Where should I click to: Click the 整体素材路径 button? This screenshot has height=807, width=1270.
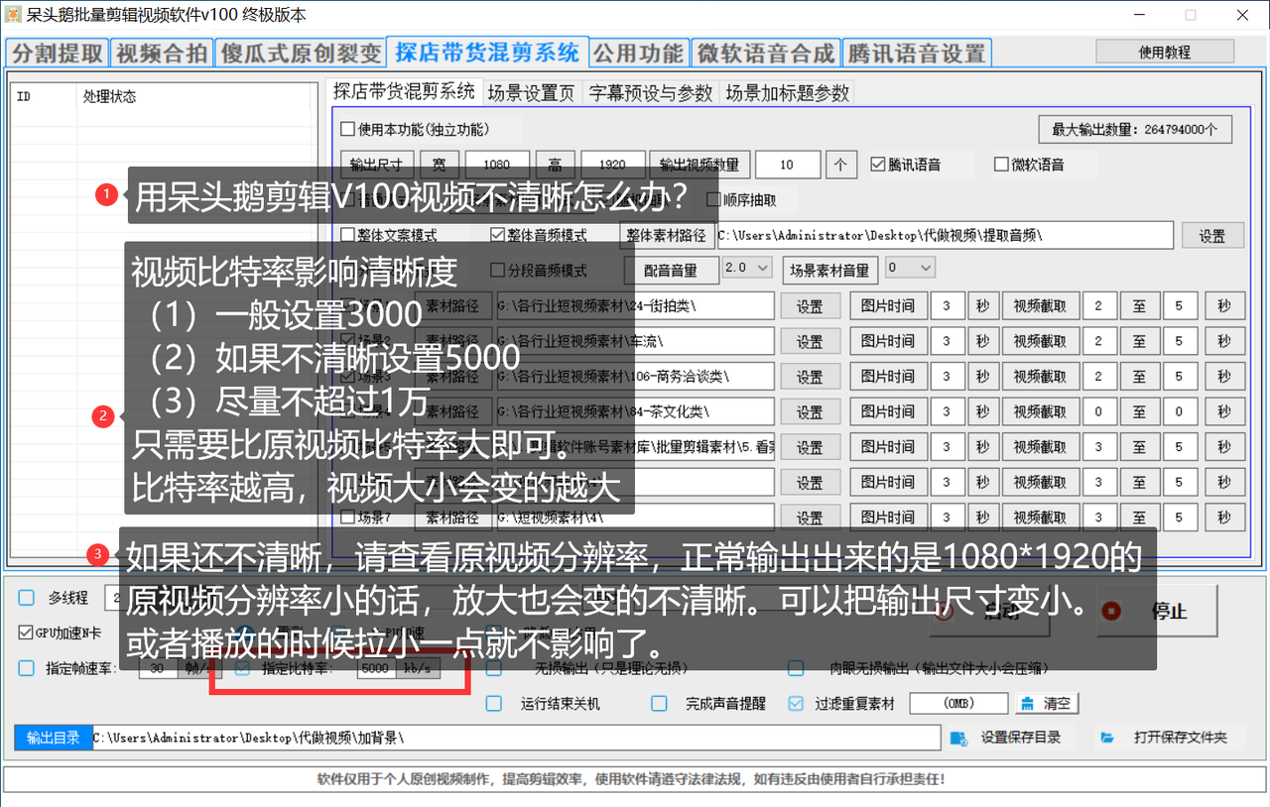coord(667,236)
